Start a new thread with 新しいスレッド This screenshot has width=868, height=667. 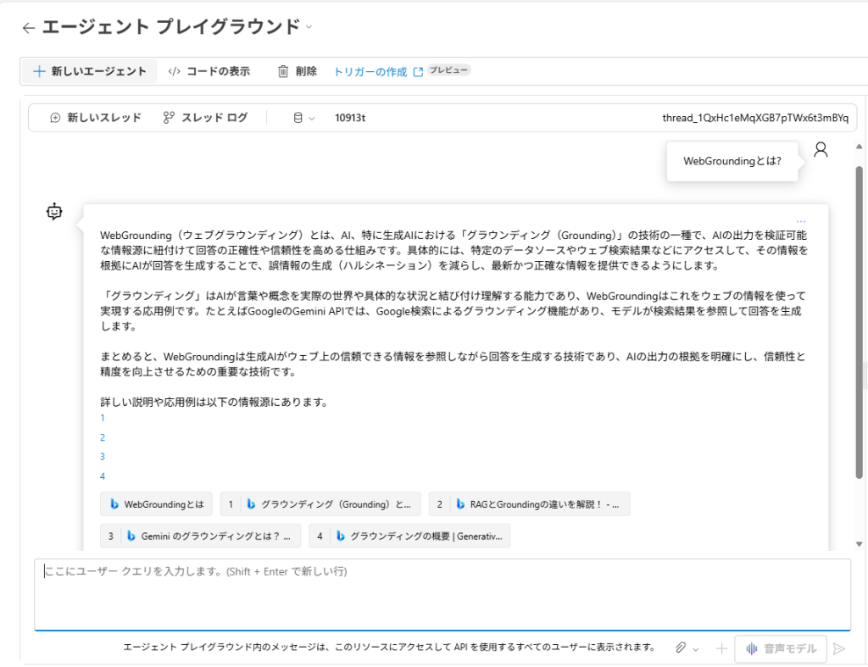(x=96, y=118)
